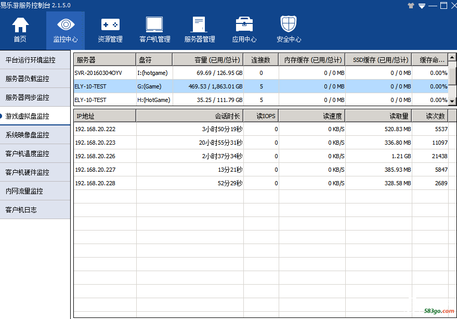The image size is (457, 319).
Task: Click session time 2小时37分34秒
Action: coord(222,156)
